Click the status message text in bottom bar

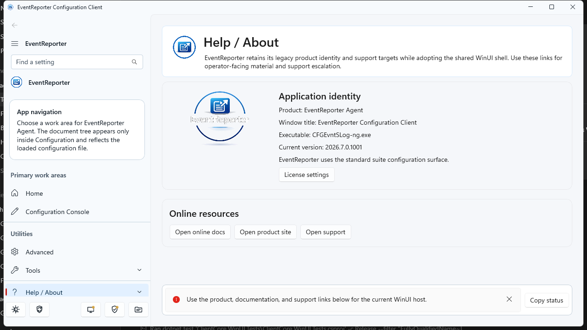(307, 299)
